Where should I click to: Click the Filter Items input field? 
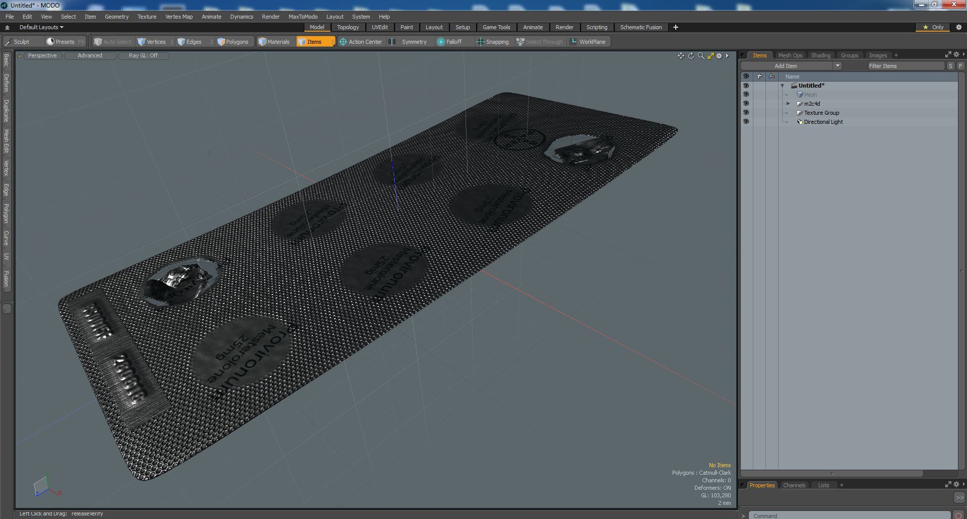pyautogui.click(x=906, y=66)
